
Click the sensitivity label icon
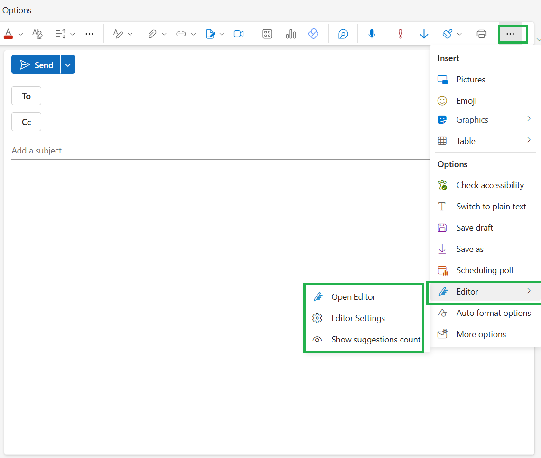coord(448,34)
